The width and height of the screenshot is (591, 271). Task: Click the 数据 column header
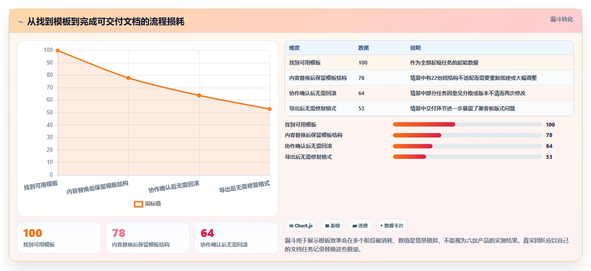[364, 48]
